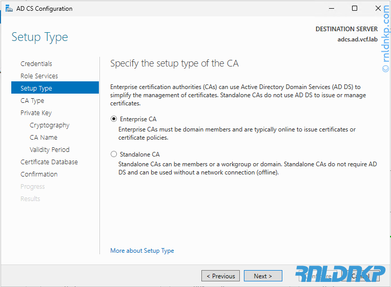391x287 pixels.
Task: Navigate to Certificate Database step
Action: (49, 162)
